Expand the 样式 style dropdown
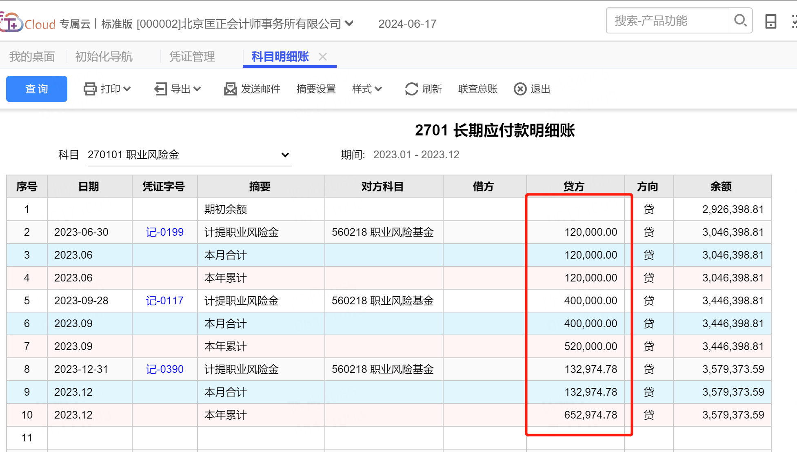Image resolution: width=797 pixels, height=452 pixels. [367, 89]
